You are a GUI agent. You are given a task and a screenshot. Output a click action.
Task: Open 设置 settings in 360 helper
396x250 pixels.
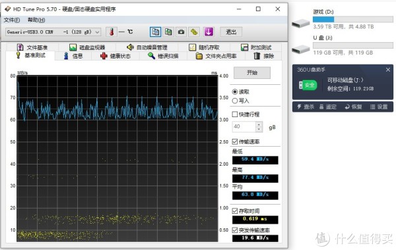point(379,107)
